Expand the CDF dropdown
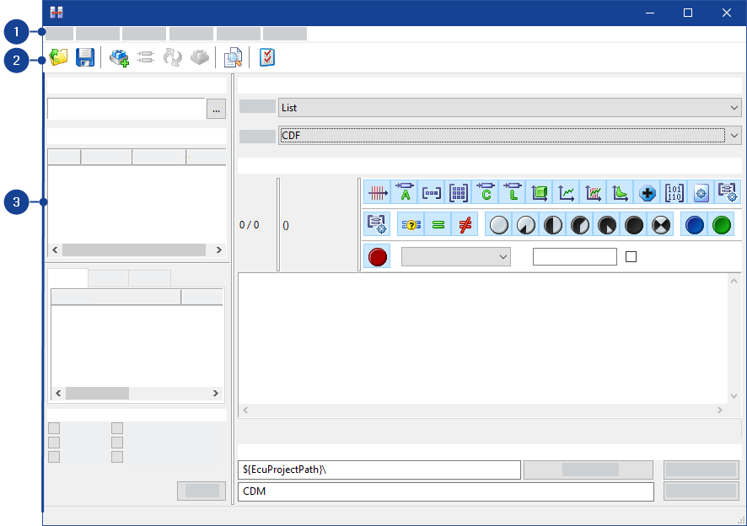This screenshot has height=526, width=747. (x=509, y=135)
